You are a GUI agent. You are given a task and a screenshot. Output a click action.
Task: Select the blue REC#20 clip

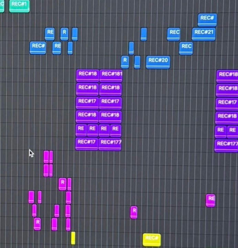point(158,62)
